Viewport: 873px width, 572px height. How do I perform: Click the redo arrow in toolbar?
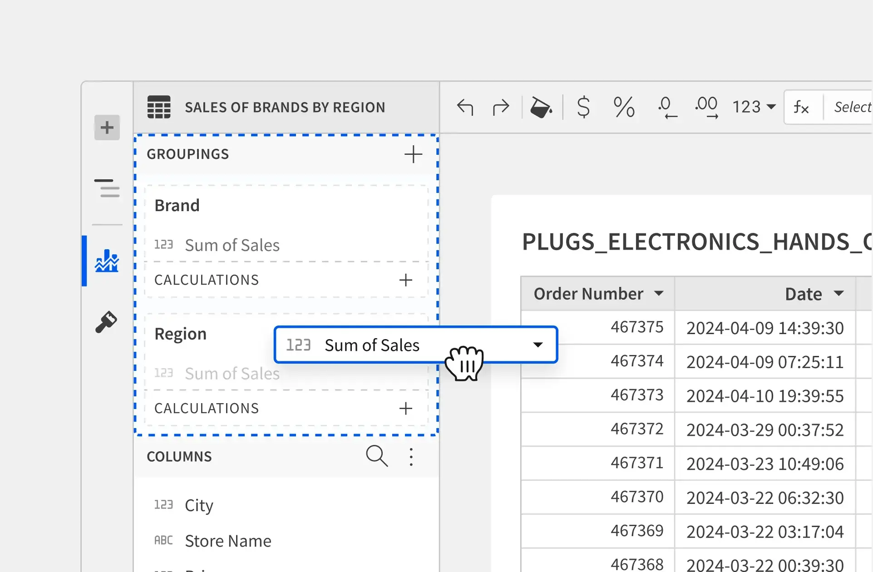coord(501,108)
